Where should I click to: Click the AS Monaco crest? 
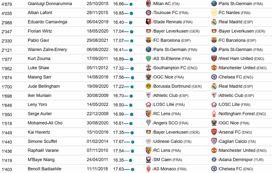click(148, 169)
